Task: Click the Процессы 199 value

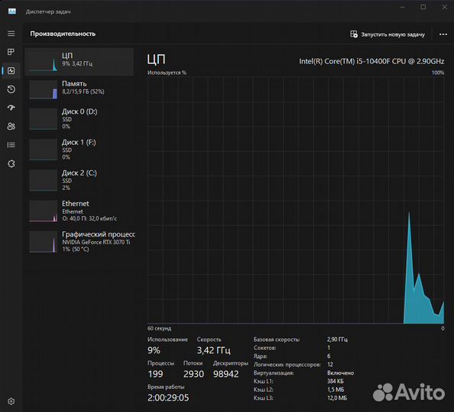Action: point(155,374)
